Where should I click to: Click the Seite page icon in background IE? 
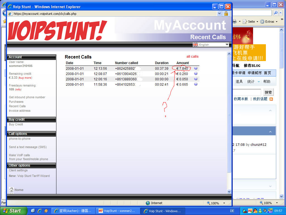tap(245, 22)
